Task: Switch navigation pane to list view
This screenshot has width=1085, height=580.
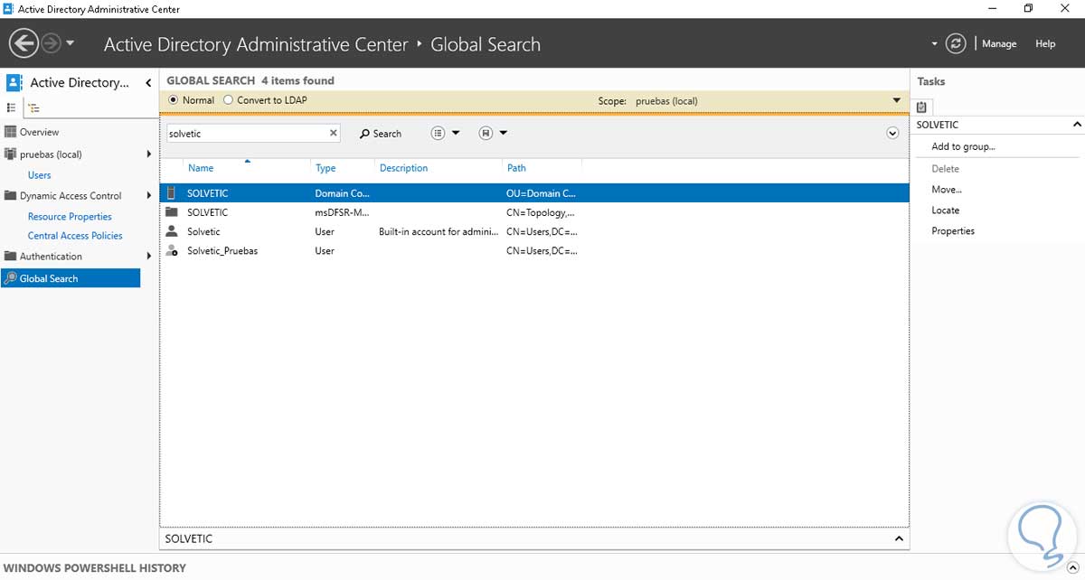Action: [12, 108]
